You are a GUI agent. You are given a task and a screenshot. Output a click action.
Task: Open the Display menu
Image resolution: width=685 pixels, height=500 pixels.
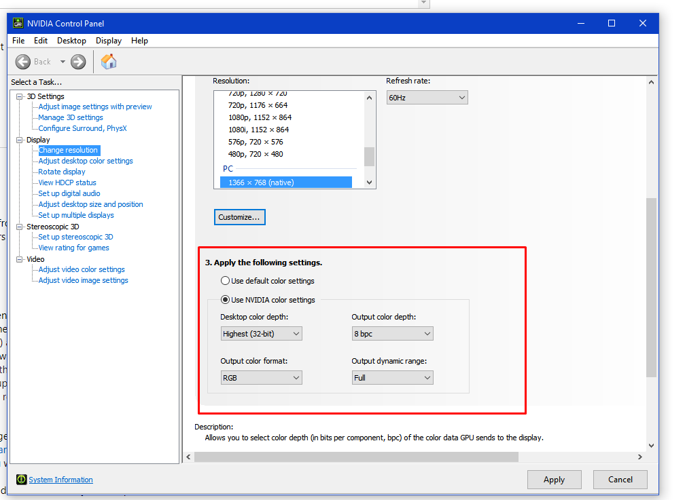tap(109, 41)
